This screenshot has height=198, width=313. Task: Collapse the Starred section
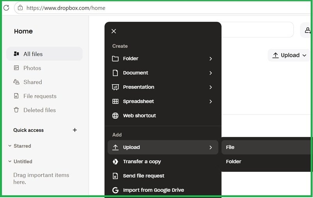pos(10,146)
